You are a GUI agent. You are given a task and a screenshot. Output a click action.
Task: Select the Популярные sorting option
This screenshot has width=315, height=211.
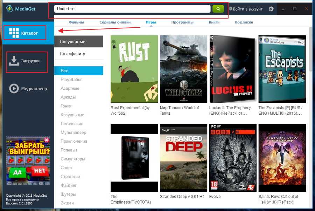[x=78, y=41]
